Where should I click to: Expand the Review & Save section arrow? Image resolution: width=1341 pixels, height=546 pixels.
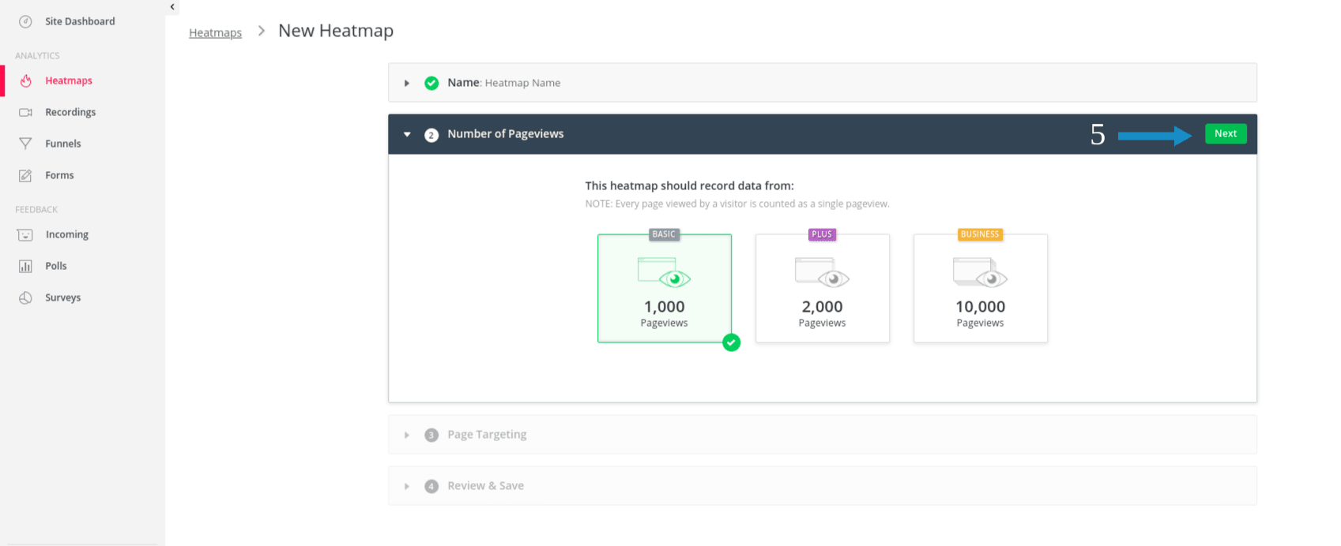pyautogui.click(x=407, y=486)
